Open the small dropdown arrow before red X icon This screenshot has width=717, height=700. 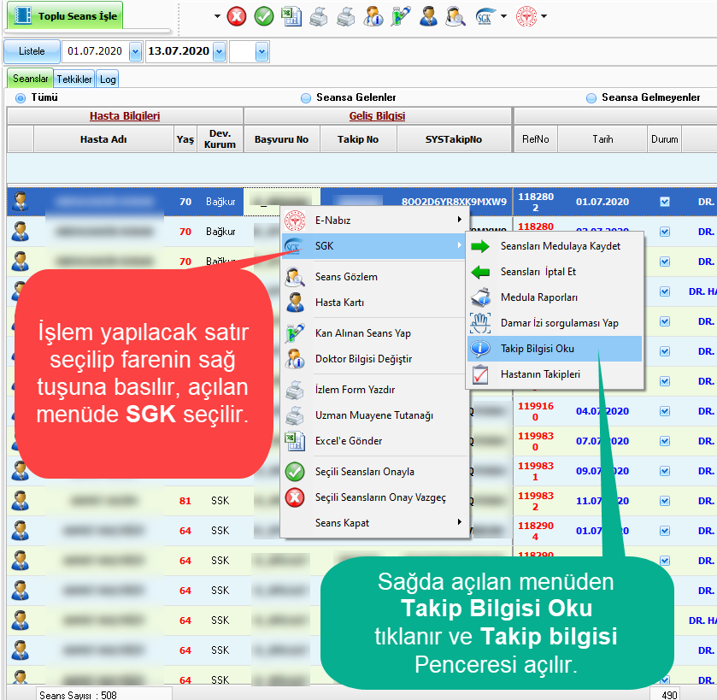coord(217,16)
